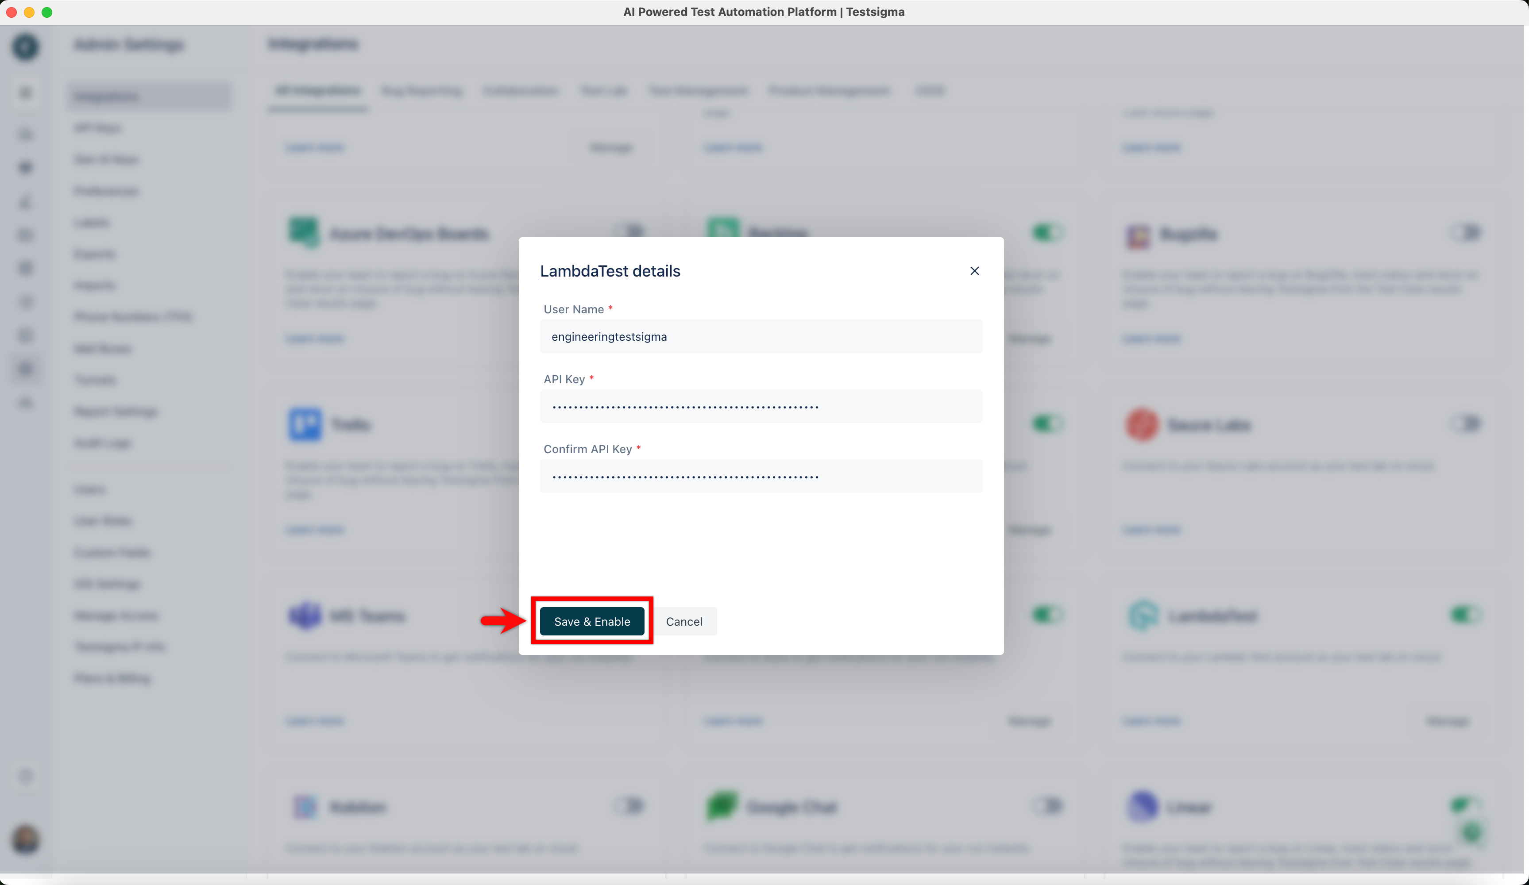Toggle the Kobiton integration switch
Viewport: 1529px width, 885px height.
(x=629, y=805)
